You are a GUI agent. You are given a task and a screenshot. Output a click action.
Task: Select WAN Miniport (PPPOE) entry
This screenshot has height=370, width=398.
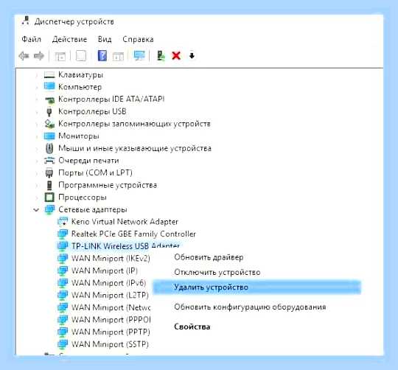(111, 319)
